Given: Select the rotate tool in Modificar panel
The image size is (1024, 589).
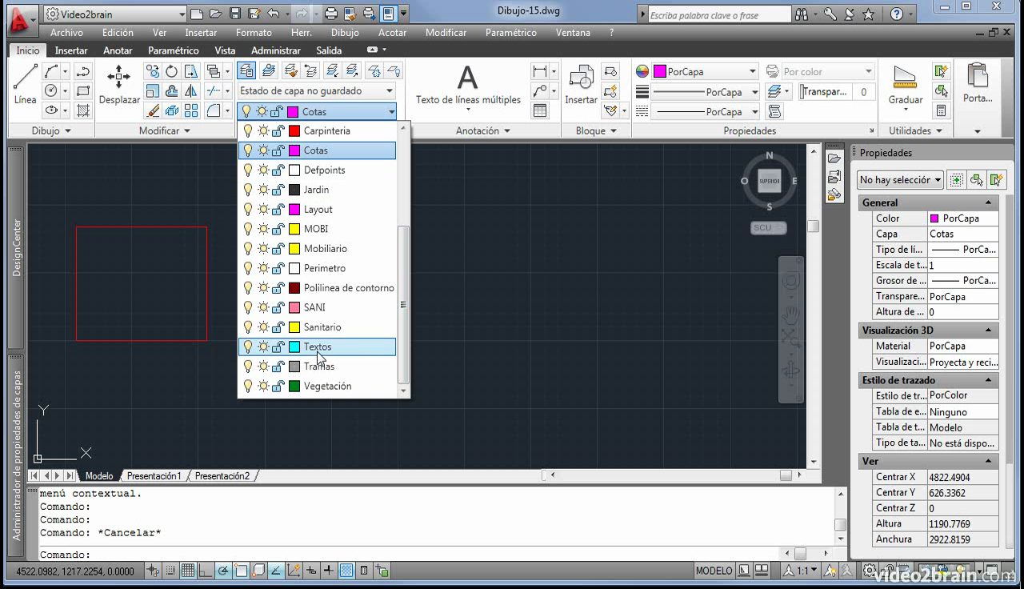Looking at the screenshot, I should click(171, 71).
